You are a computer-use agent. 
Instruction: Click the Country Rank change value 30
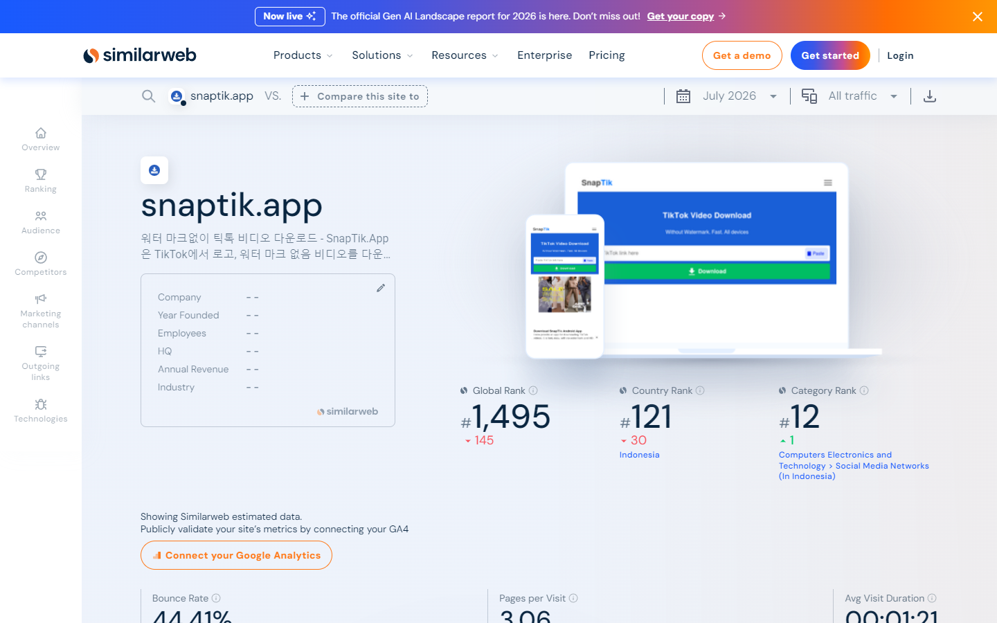pyautogui.click(x=638, y=440)
